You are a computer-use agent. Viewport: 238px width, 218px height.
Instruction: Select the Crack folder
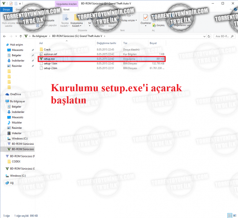click(47, 49)
